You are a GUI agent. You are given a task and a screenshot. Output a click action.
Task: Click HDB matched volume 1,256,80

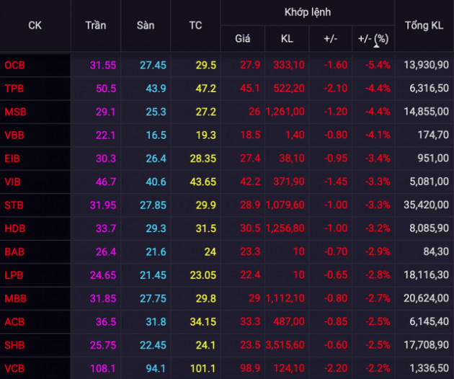click(285, 228)
